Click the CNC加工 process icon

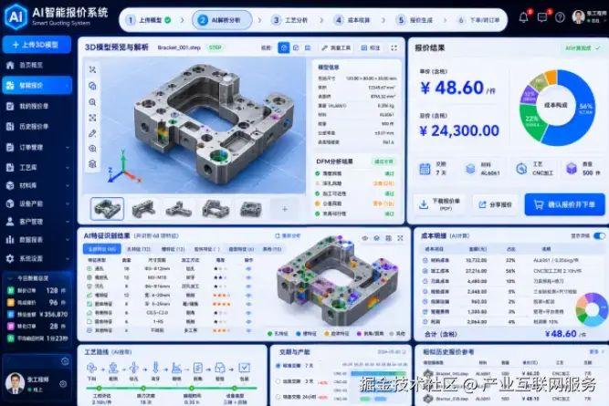click(521, 169)
